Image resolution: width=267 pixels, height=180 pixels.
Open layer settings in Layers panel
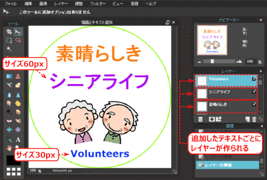(x=201, y=119)
